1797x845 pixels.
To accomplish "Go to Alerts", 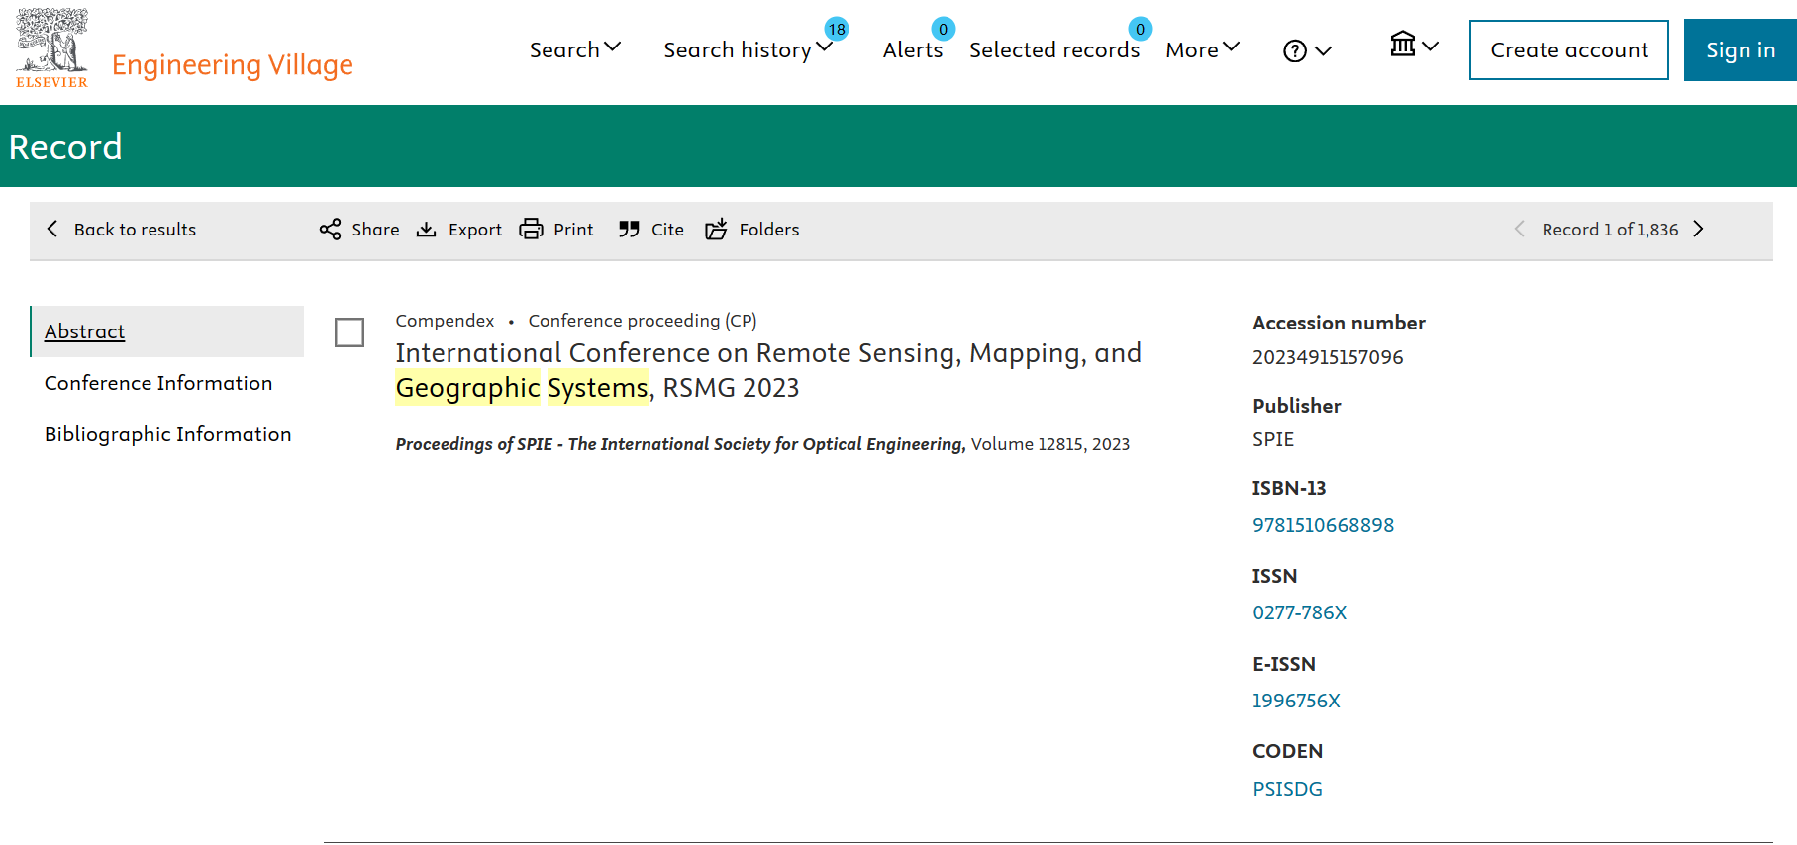I will click(x=913, y=49).
